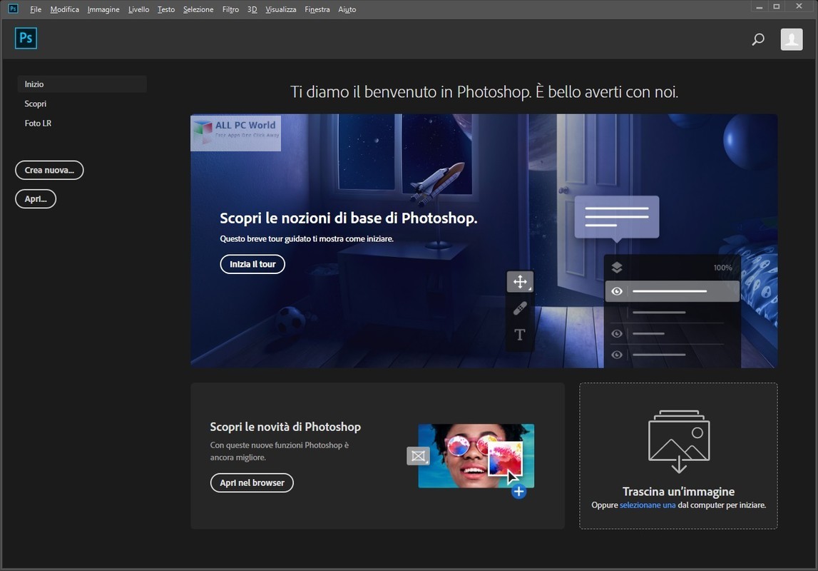
Task: Open the Filtro menu
Action: (230, 9)
